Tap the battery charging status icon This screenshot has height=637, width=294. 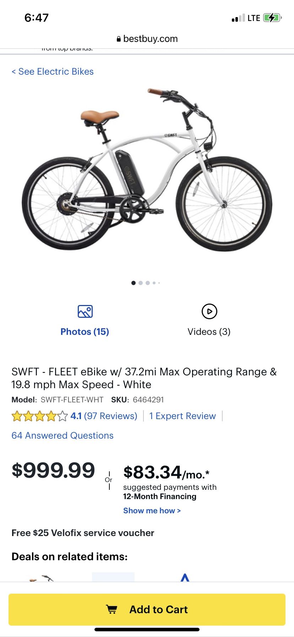272,18
